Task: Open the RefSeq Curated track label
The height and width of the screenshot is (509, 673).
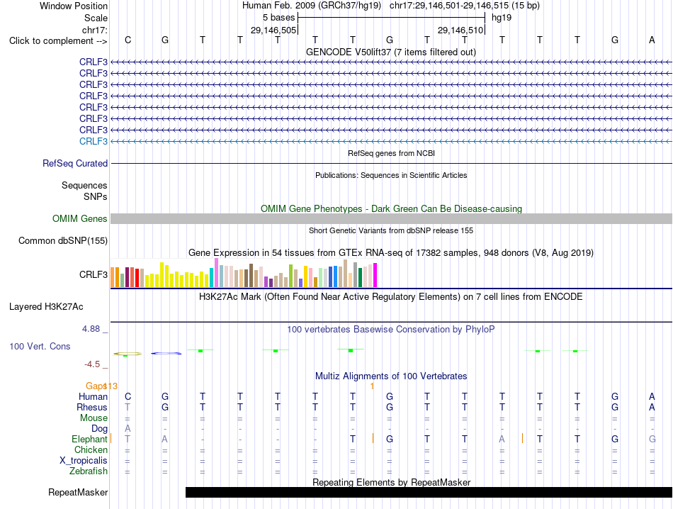Action: coord(75,163)
